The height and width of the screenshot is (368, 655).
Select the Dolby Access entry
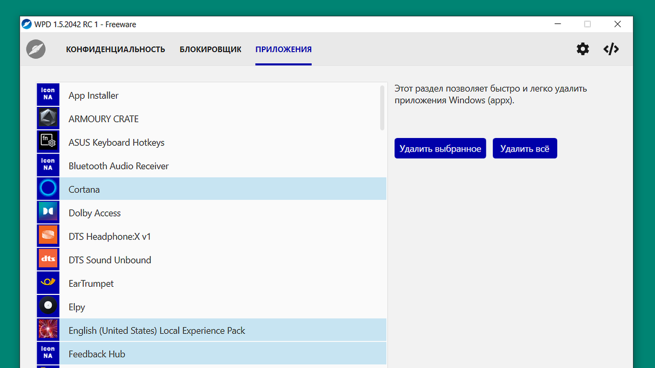click(x=212, y=213)
